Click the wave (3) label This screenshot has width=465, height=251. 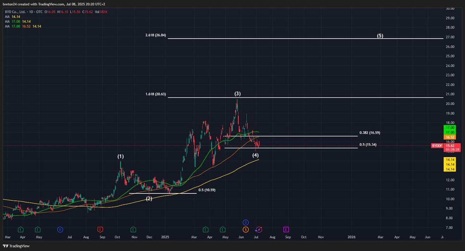point(238,94)
